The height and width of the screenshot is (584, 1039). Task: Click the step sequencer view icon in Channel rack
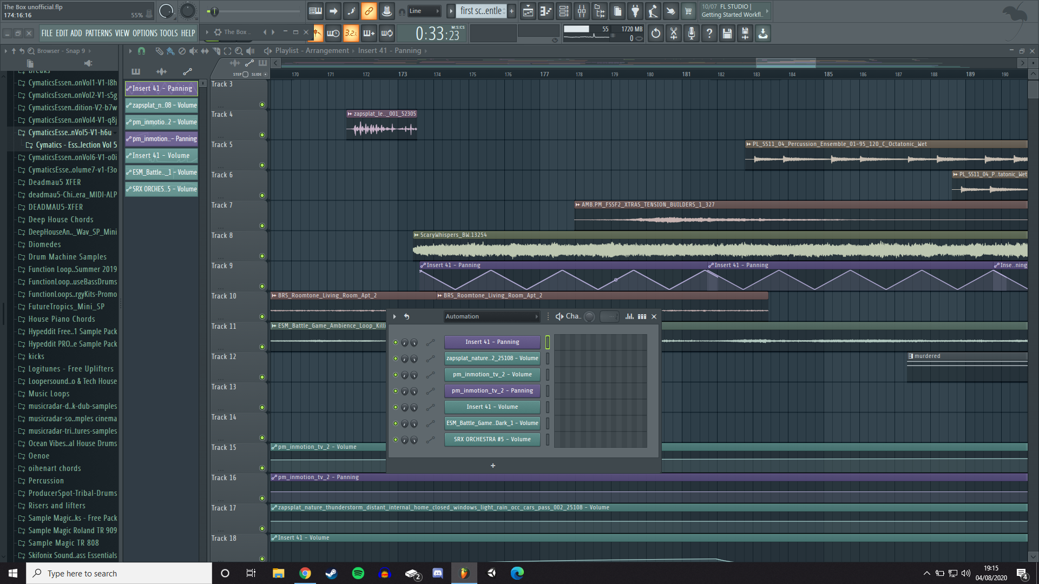(642, 316)
